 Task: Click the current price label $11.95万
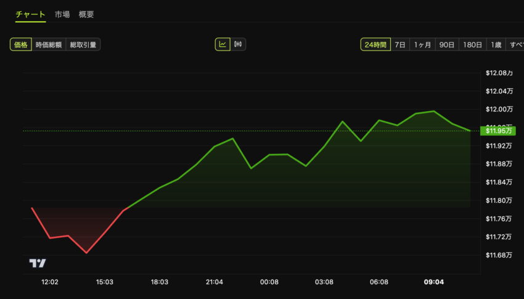(x=498, y=131)
